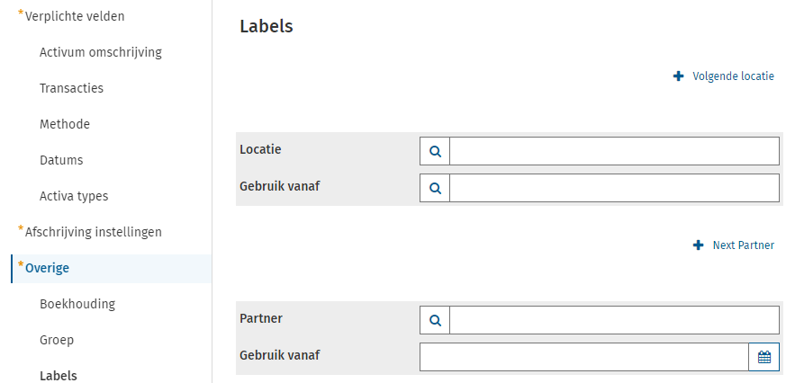Navigate to Methode

65,124
